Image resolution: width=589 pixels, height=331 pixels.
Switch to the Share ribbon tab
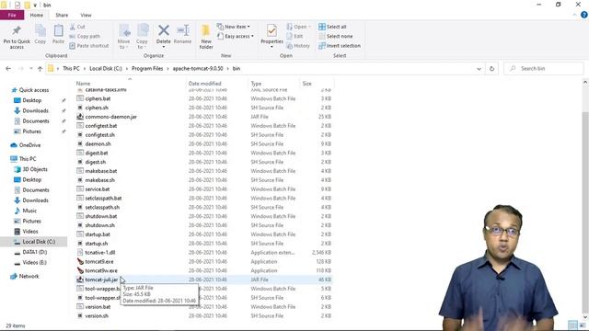pos(62,15)
